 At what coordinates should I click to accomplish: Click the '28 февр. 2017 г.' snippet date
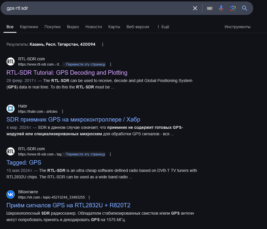point(21,81)
